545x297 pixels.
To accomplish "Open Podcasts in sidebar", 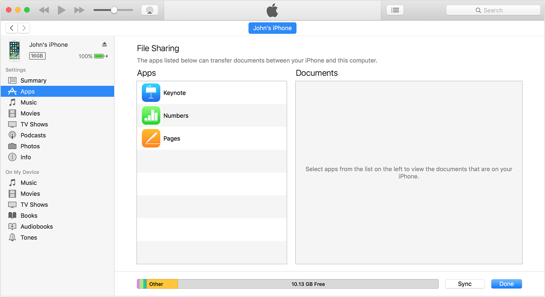I will click(x=57, y=135).
